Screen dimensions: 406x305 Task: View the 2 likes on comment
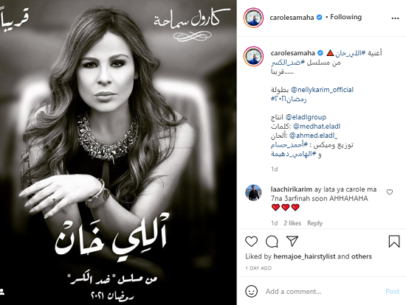click(292, 223)
